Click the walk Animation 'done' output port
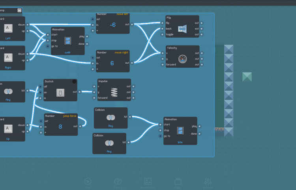The height and width of the screenshot is (190, 296). coord(87,44)
